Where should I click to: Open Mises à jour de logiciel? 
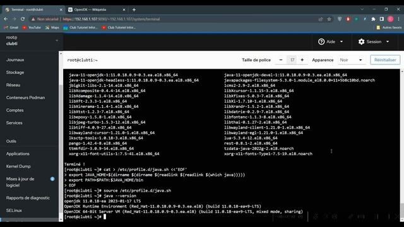20,182
